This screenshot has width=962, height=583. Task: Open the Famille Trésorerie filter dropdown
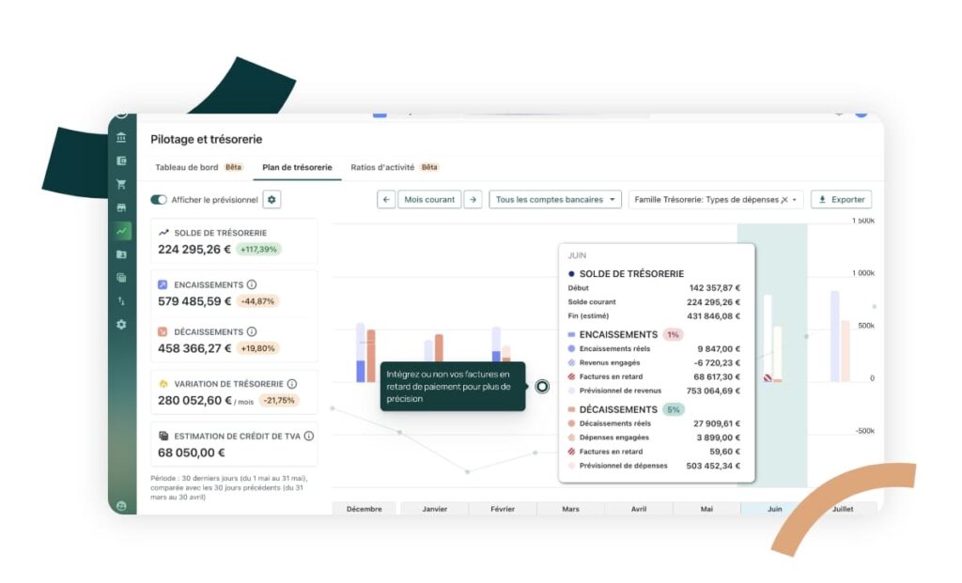point(796,200)
